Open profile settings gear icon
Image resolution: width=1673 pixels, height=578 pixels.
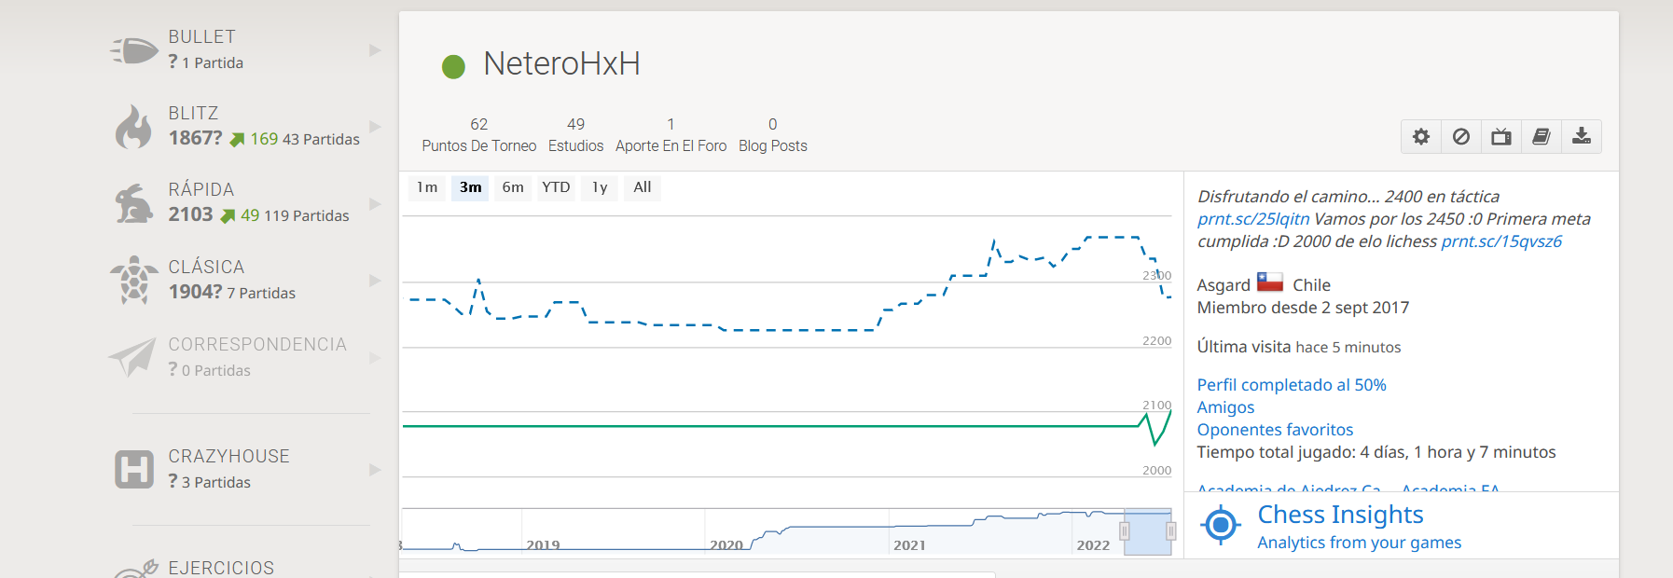pos(1420,137)
